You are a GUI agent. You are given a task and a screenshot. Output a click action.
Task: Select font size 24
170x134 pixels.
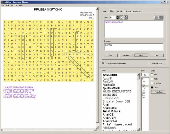pyautogui.click(x=143, y=95)
